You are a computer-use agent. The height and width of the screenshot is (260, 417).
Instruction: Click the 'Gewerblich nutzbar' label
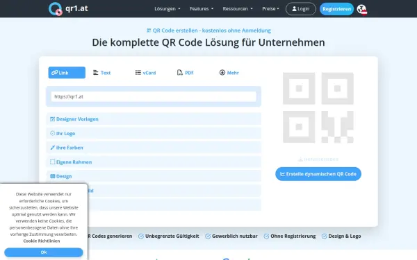click(235, 236)
